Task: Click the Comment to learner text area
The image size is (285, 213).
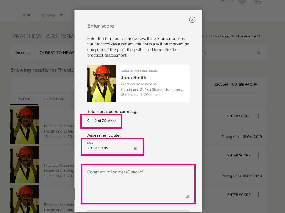Action: 138,183
